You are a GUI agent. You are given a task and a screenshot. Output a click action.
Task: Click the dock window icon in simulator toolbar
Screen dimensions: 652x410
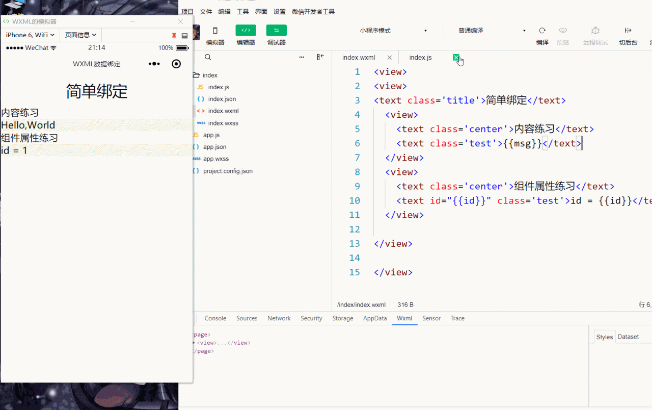point(184,35)
